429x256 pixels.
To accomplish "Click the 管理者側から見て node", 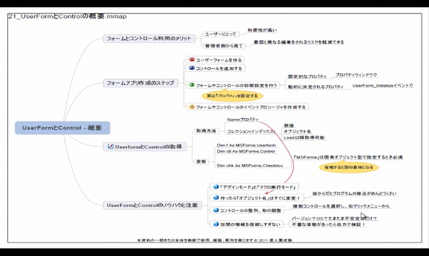I will [224, 46].
